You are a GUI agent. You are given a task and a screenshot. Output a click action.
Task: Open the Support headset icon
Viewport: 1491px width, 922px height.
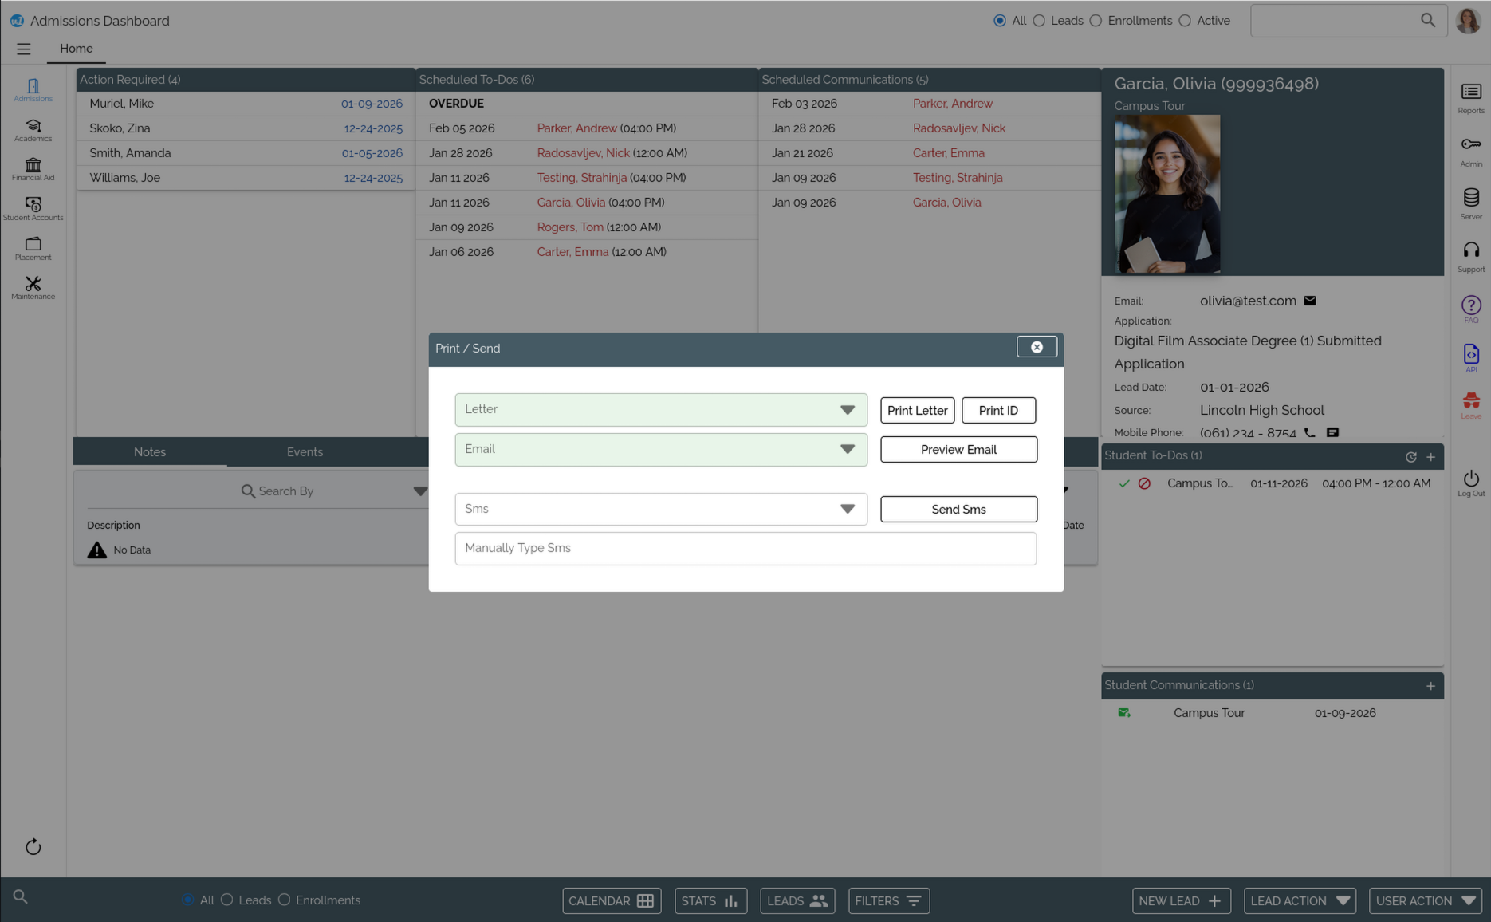[1470, 256]
